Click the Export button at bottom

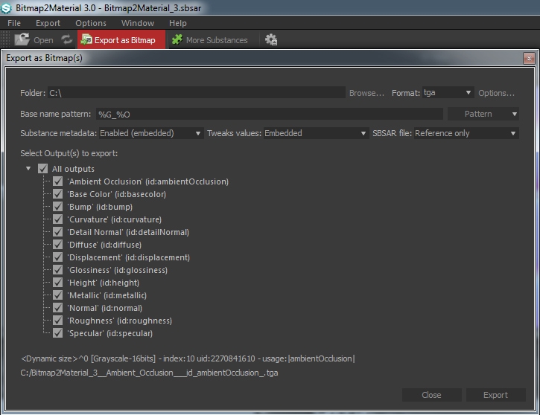tap(495, 395)
